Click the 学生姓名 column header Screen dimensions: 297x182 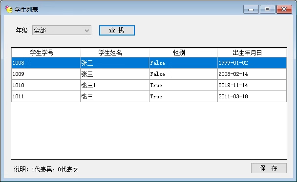pyautogui.click(x=115, y=53)
